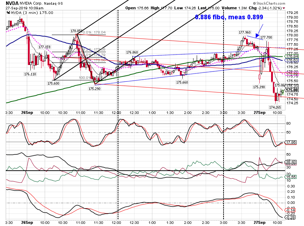The image size is (304, 226).
Task: Click the Volume 1.3M reading
Action: 234,8
